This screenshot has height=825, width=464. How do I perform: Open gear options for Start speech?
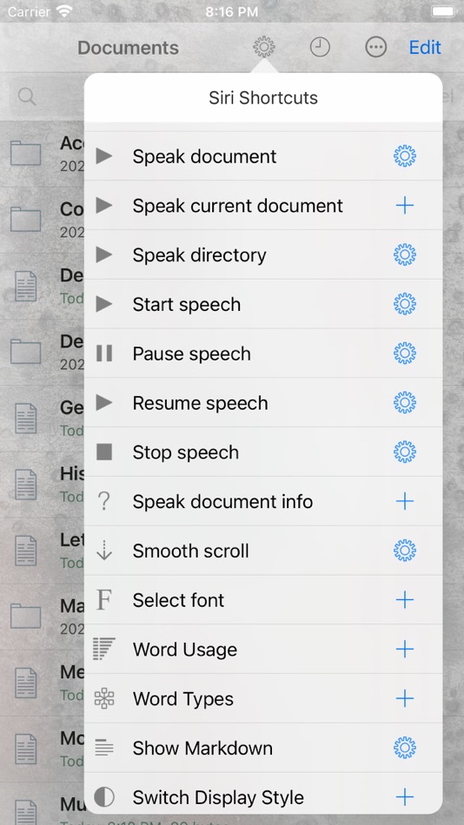pos(405,304)
